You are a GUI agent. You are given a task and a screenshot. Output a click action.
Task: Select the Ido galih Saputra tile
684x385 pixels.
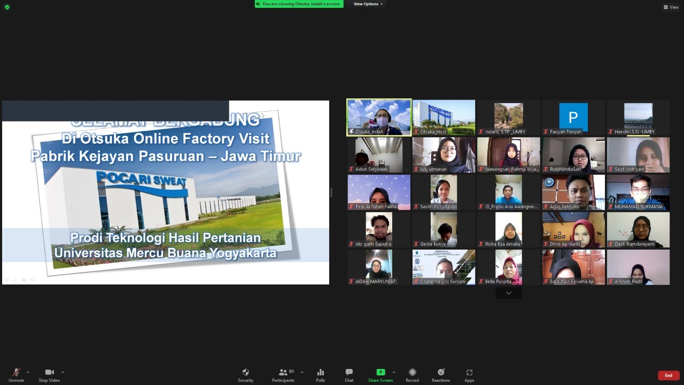pyautogui.click(x=379, y=230)
